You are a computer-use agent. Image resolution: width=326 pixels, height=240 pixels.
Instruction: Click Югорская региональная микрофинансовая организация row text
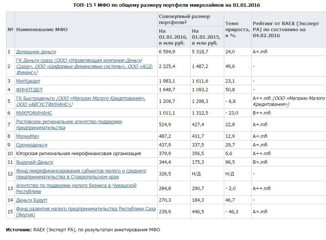[78, 153]
